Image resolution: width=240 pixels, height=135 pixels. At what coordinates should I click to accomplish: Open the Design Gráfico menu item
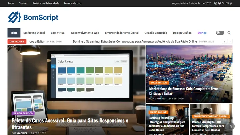pos(182,33)
